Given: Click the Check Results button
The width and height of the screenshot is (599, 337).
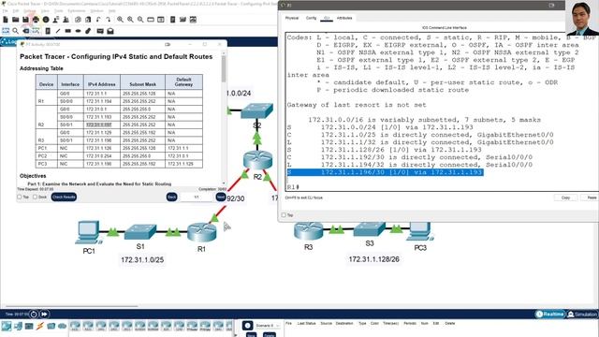Looking at the screenshot, I should click(64, 197).
